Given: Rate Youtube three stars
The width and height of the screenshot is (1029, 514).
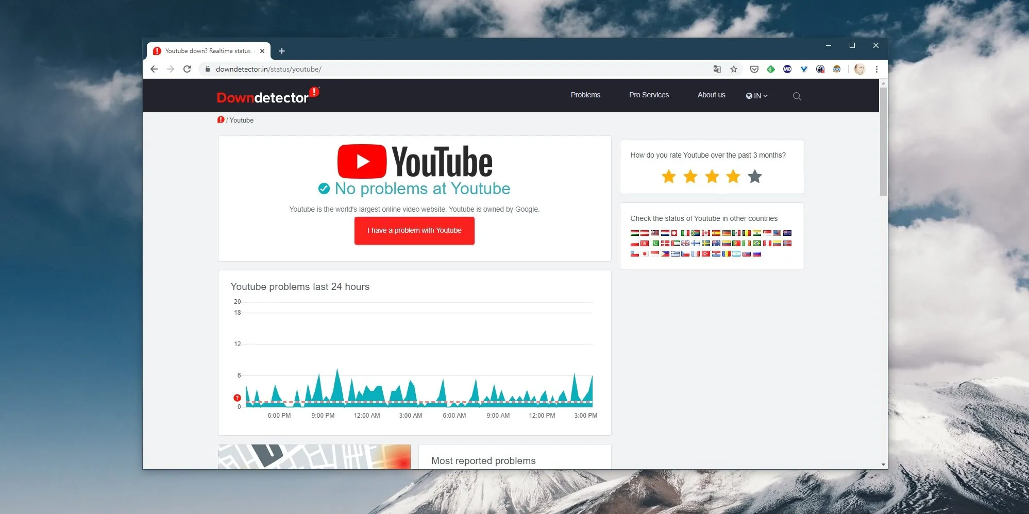Looking at the screenshot, I should [712, 176].
